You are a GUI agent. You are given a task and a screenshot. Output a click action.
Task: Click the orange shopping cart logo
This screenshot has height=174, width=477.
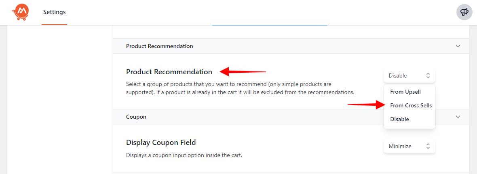pos(20,12)
